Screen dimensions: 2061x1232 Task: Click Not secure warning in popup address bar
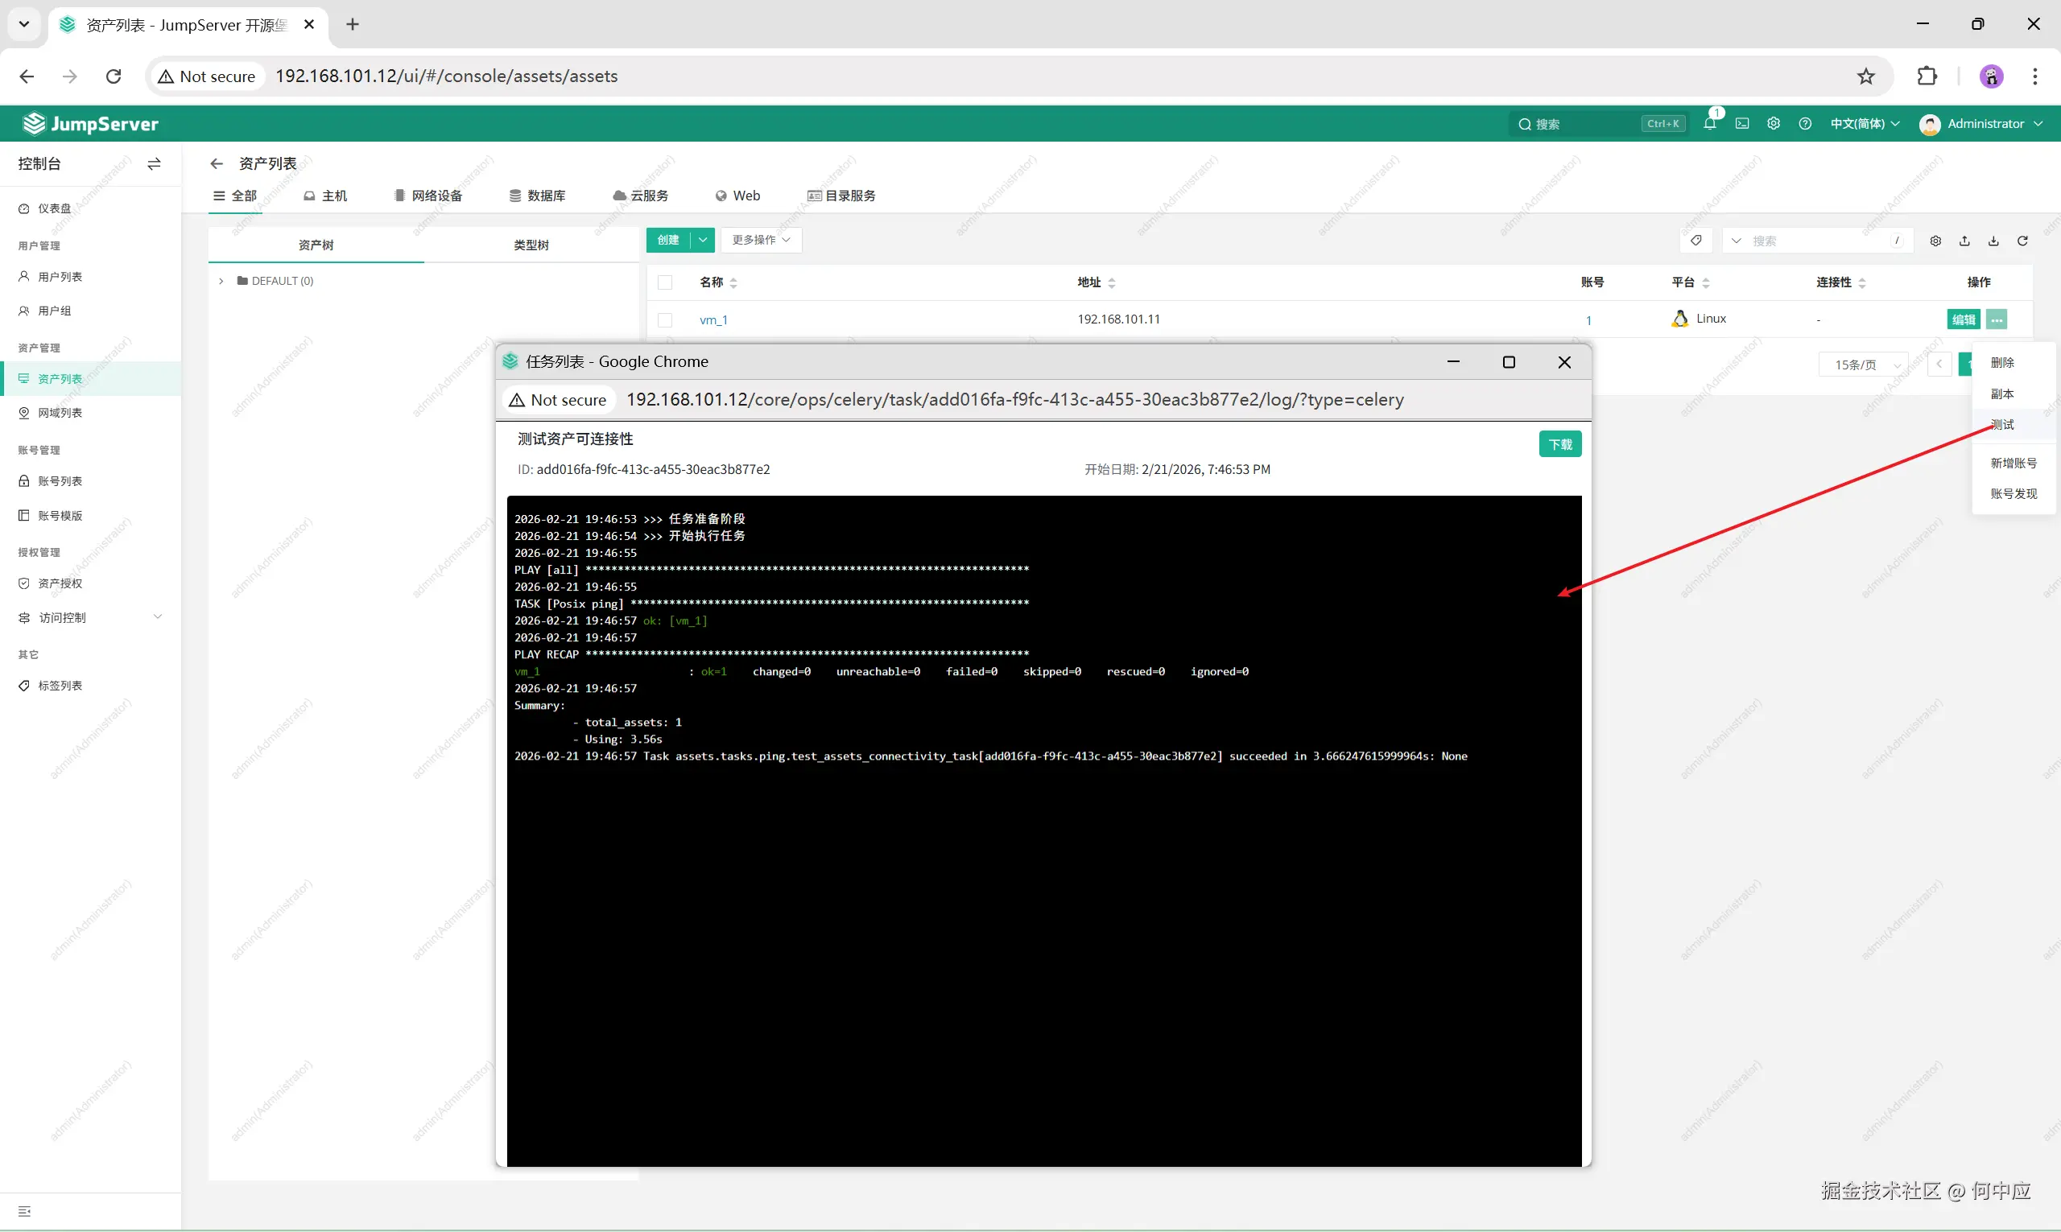[x=559, y=400]
